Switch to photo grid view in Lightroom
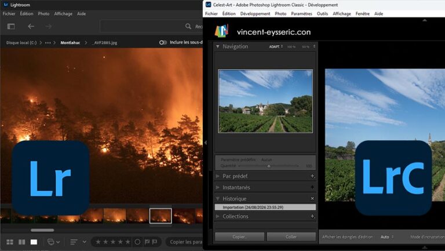The image size is (445, 251). click(x=10, y=242)
